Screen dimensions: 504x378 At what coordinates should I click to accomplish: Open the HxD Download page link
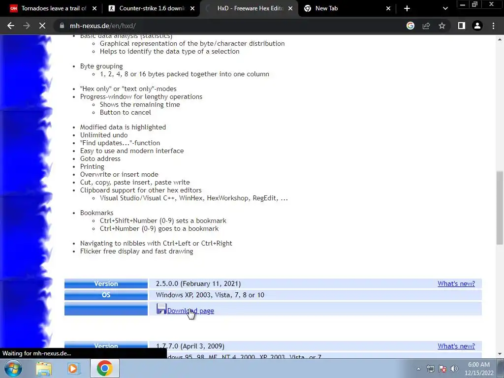tap(190, 311)
